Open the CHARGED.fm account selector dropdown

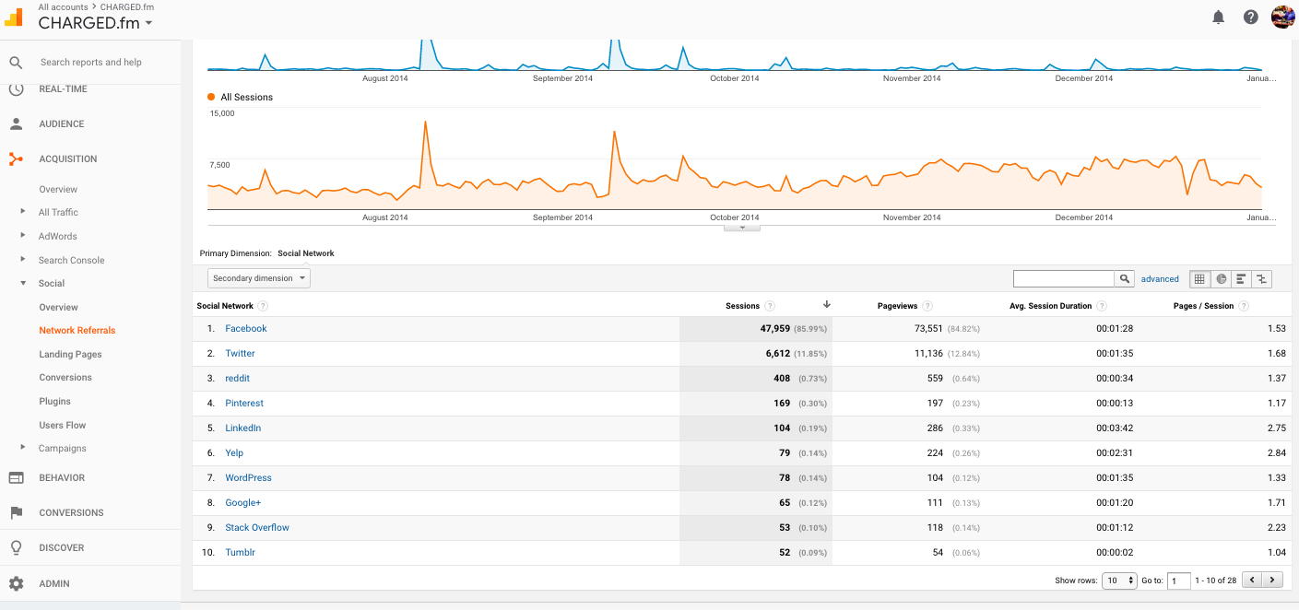click(x=96, y=24)
